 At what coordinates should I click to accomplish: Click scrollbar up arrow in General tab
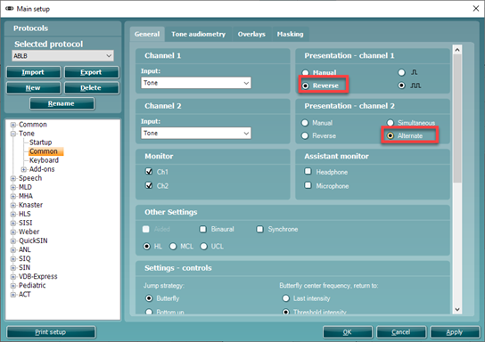457,50
